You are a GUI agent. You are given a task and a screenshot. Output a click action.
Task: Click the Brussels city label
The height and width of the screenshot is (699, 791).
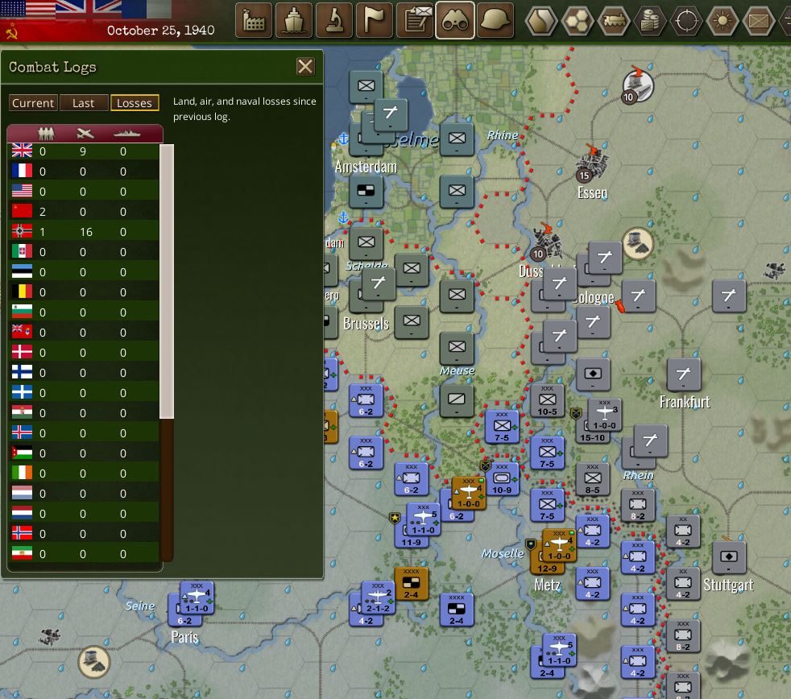367,323
